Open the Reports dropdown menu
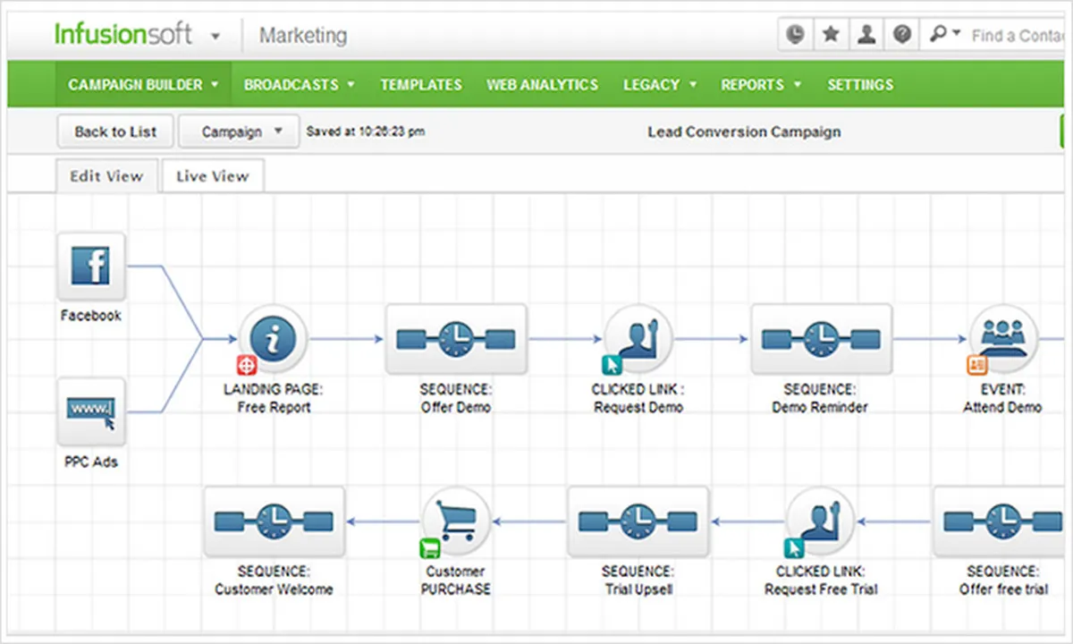1073x644 pixels. pyautogui.click(x=761, y=85)
